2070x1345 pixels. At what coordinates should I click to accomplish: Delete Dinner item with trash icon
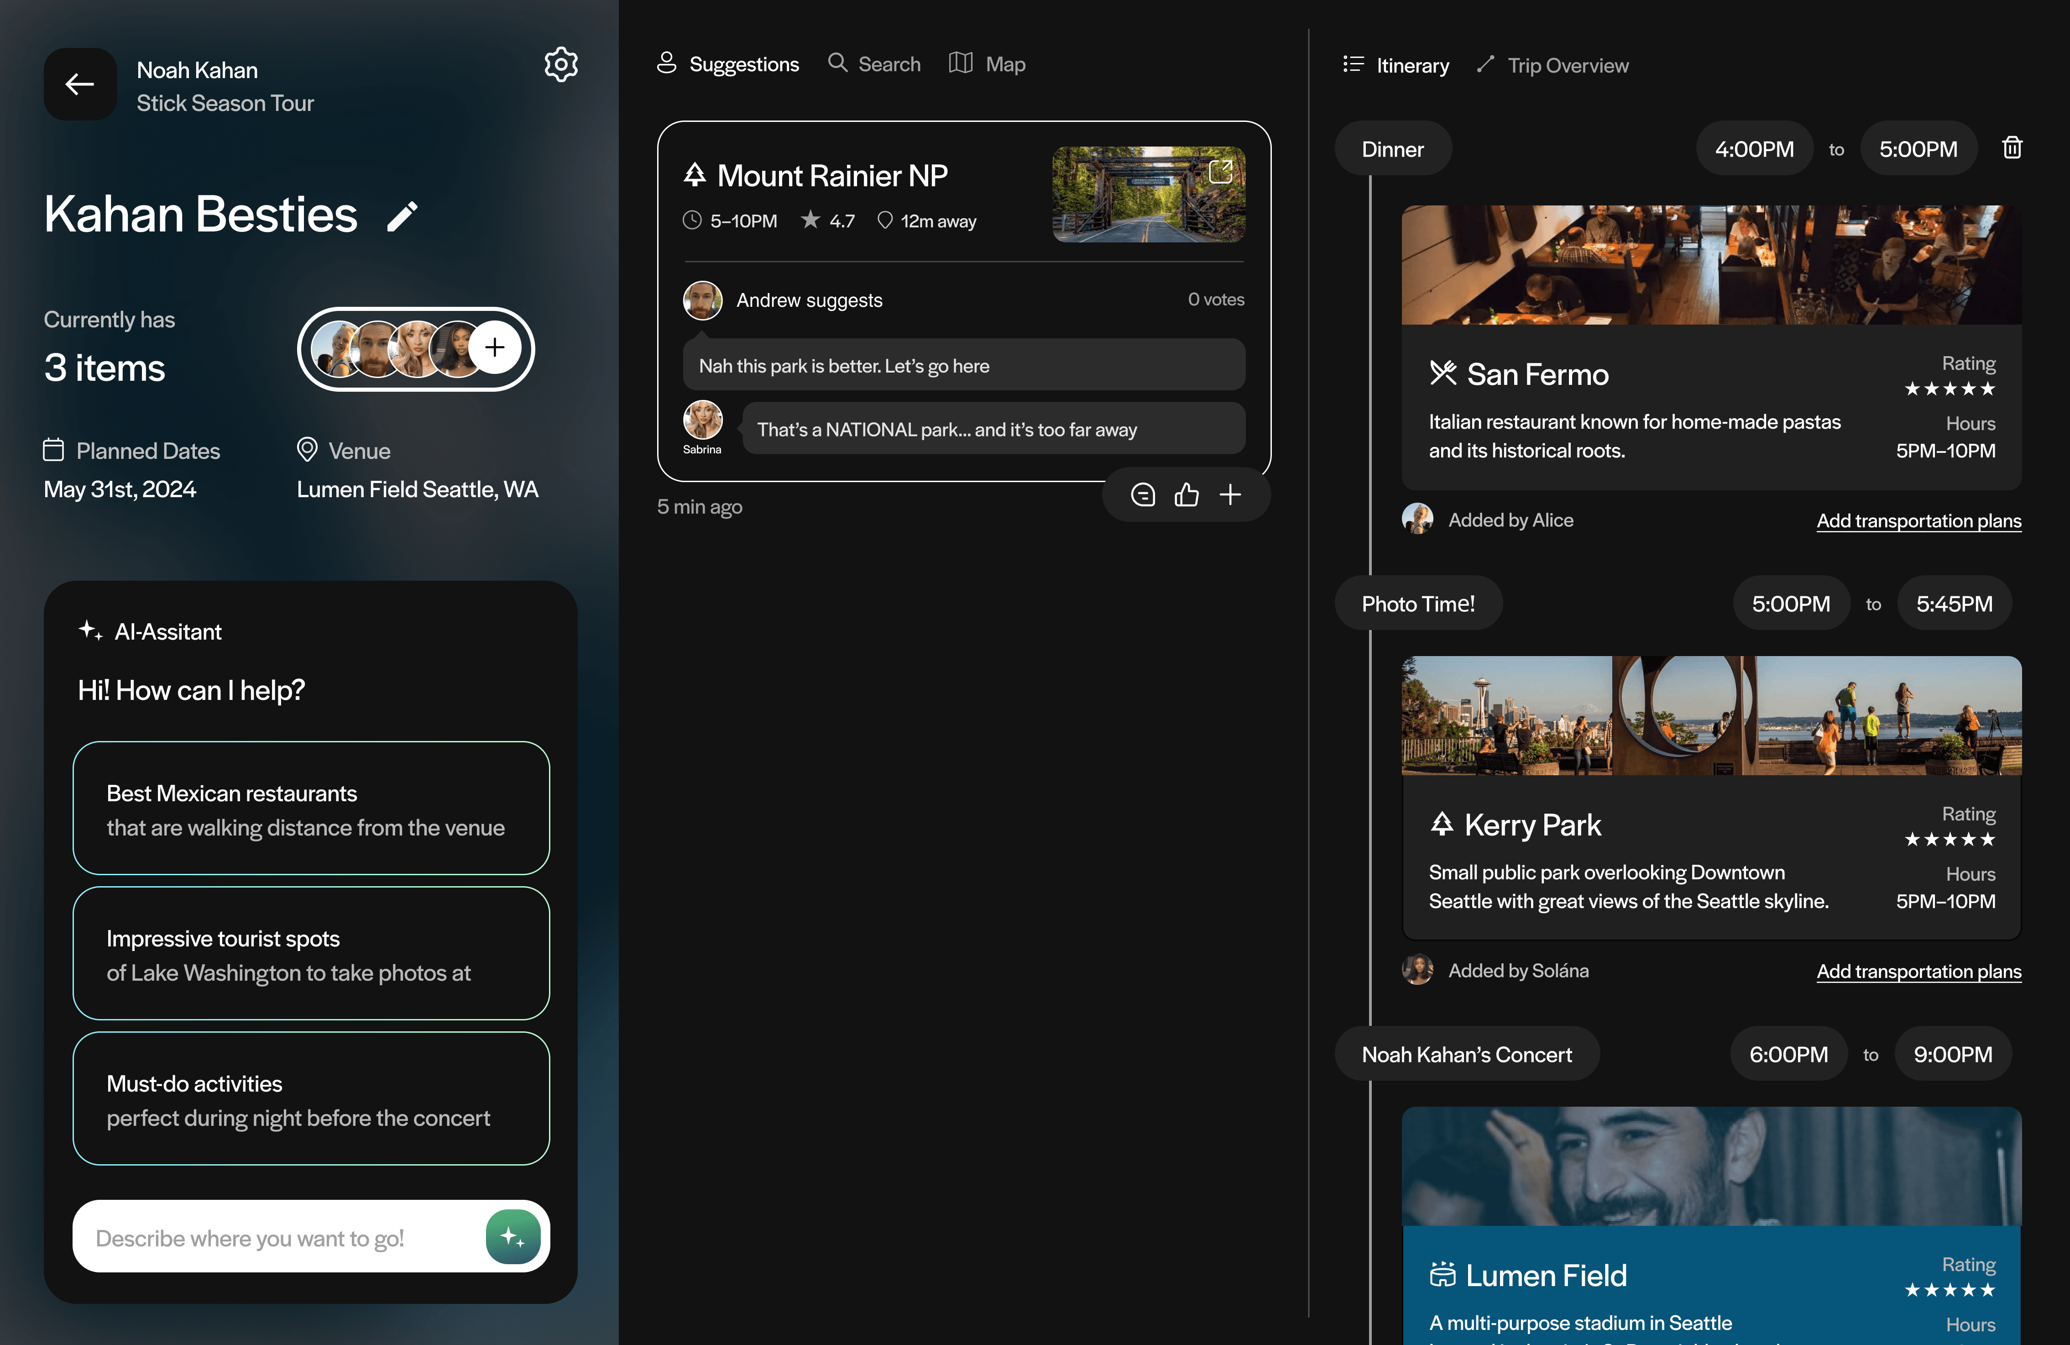pos(2012,148)
